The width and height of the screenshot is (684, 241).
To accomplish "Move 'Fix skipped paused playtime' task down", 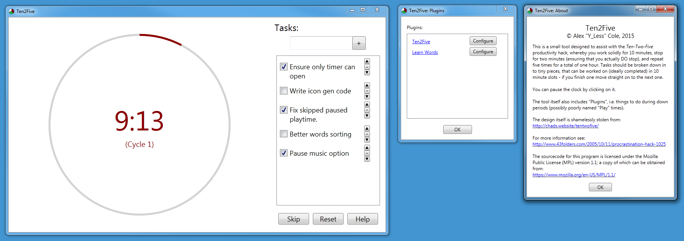I will point(367,116).
